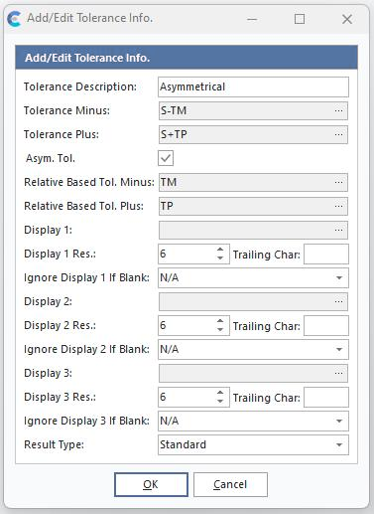
Task: Increase Display 1 Res. value
Action: pyautogui.click(x=220, y=250)
